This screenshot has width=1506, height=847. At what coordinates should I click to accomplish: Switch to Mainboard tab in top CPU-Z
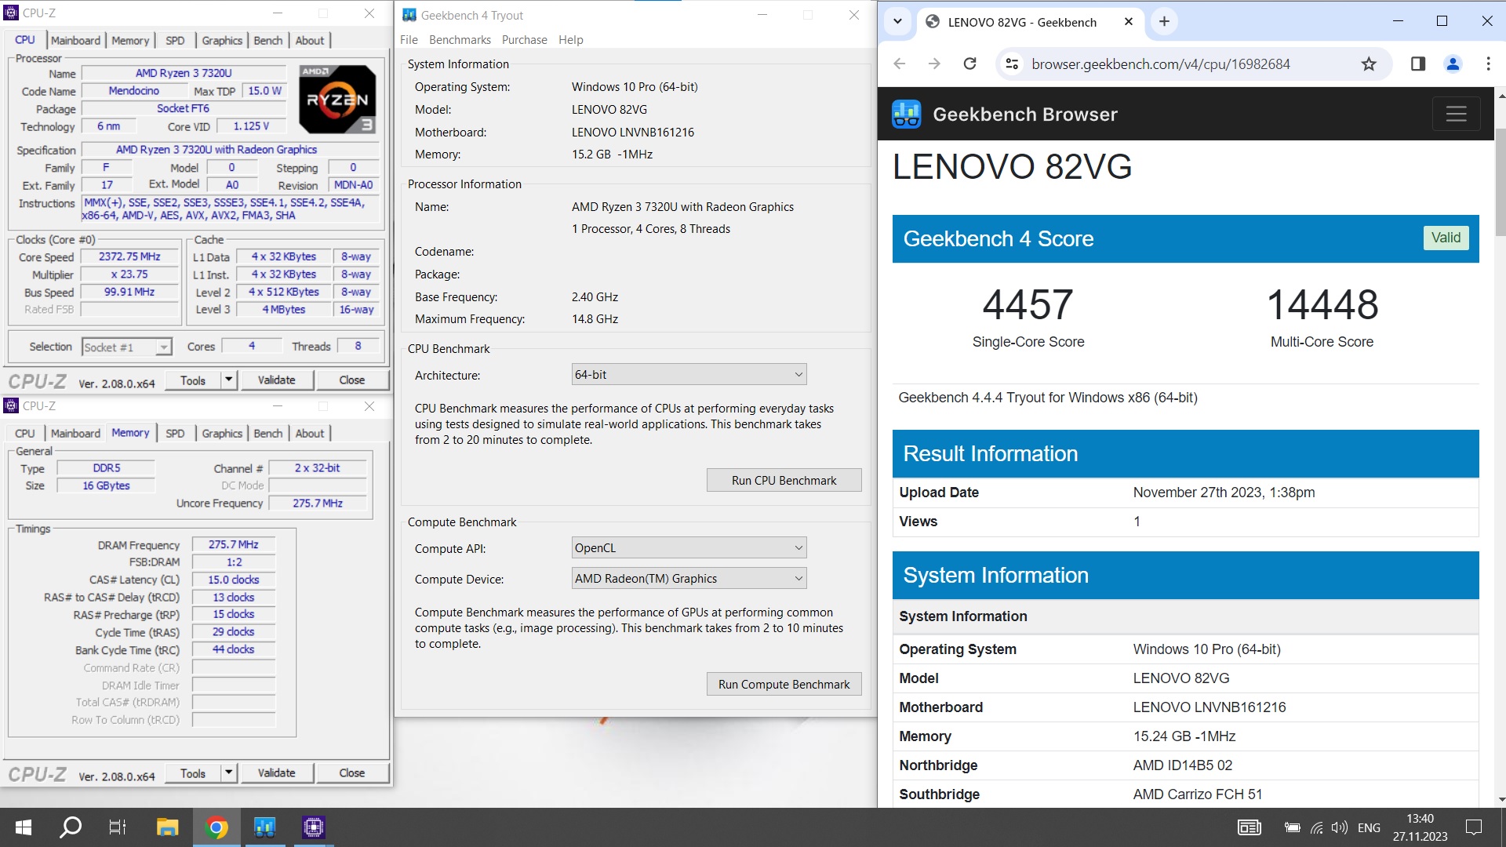tap(75, 41)
